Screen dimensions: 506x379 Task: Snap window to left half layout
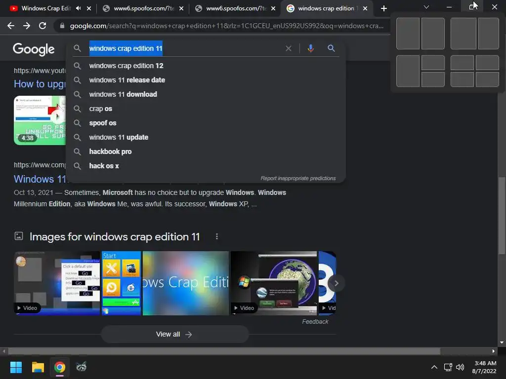click(408, 34)
